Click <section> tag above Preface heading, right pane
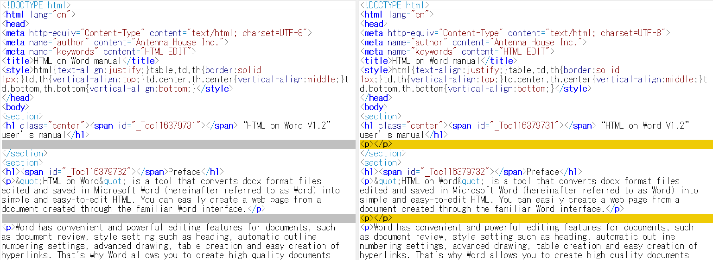713x260 pixels. point(381,162)
